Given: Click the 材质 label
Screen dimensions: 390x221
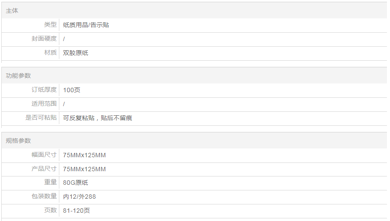Looking at the screenshot, I should pos(50,53).
